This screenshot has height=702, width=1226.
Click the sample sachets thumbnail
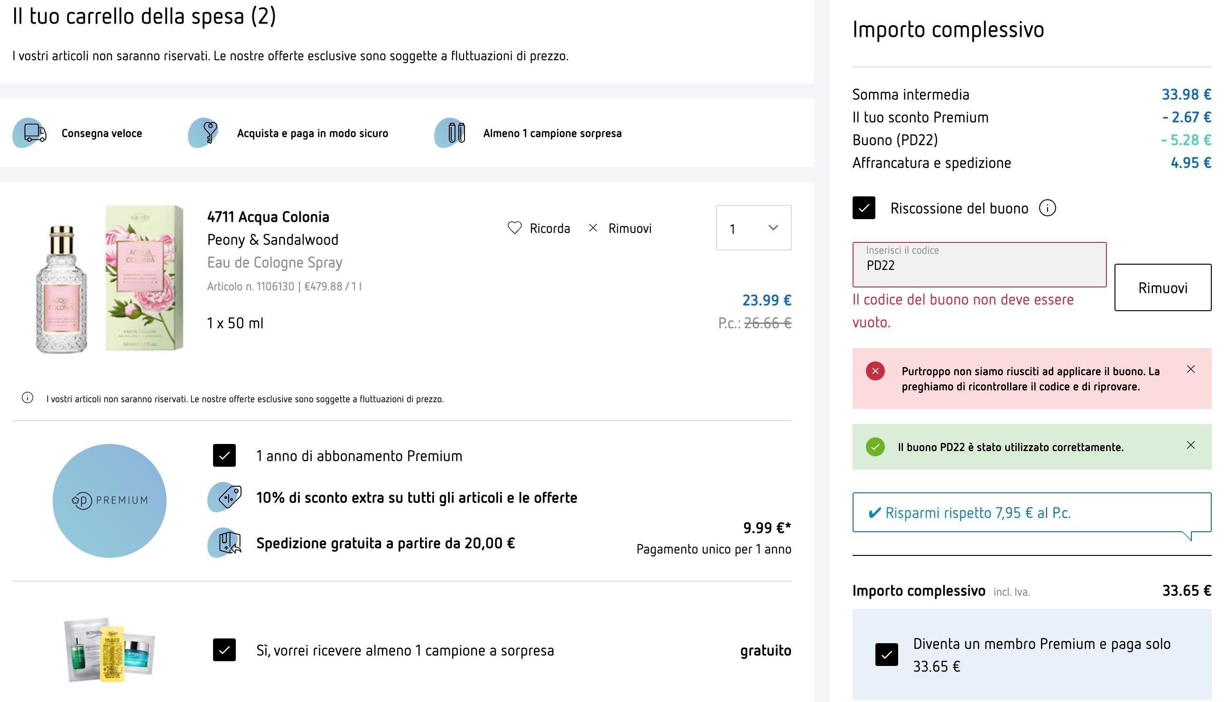pos(110,649)
